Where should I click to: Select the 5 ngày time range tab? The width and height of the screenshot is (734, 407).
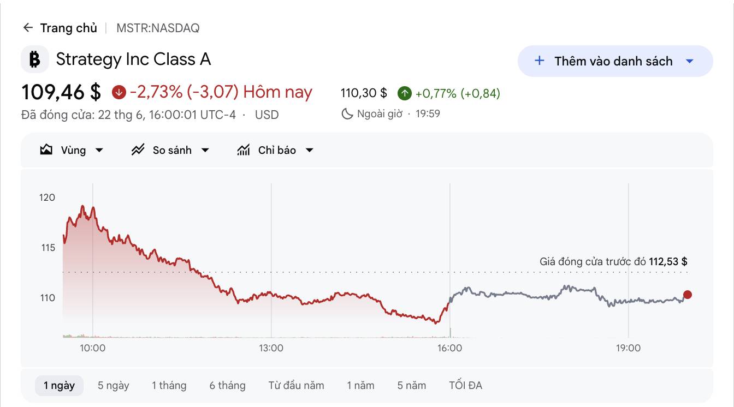click(114, 386)
